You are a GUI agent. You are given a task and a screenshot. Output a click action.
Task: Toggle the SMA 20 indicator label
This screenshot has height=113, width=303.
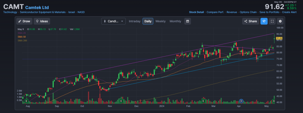[22, 33]
